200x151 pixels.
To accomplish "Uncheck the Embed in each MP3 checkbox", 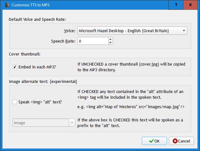I will [15, 67].
